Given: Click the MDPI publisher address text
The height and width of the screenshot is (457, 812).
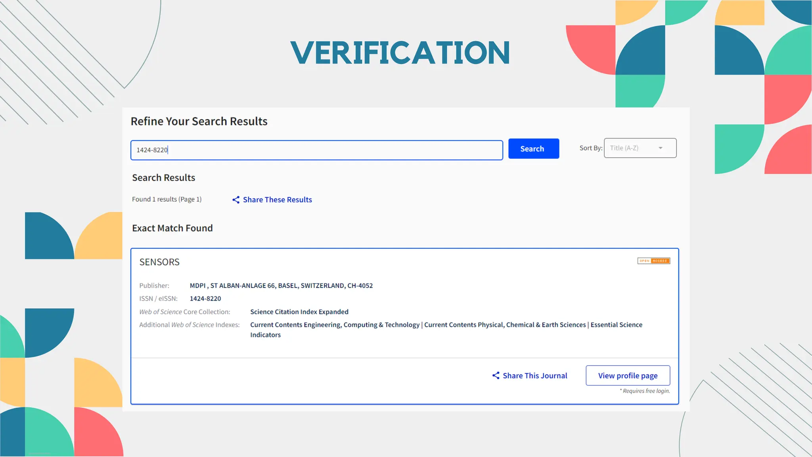Looking at the screenshot, I should click(x=281, y=286).
